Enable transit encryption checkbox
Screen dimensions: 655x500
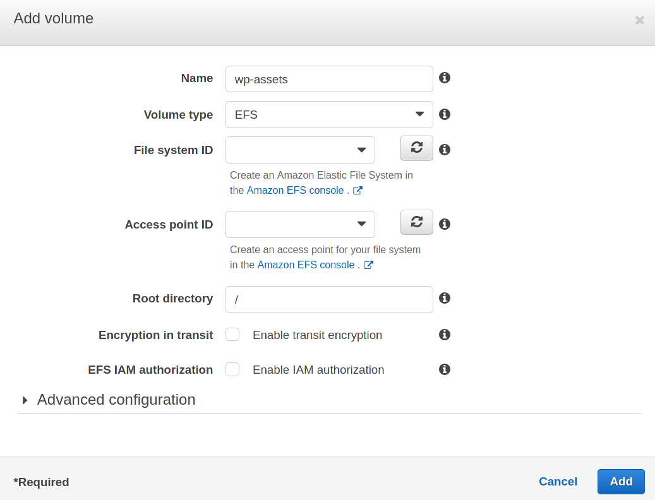click(232, 335)
